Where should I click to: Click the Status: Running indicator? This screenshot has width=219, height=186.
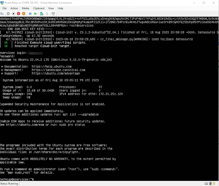[9, 184]
